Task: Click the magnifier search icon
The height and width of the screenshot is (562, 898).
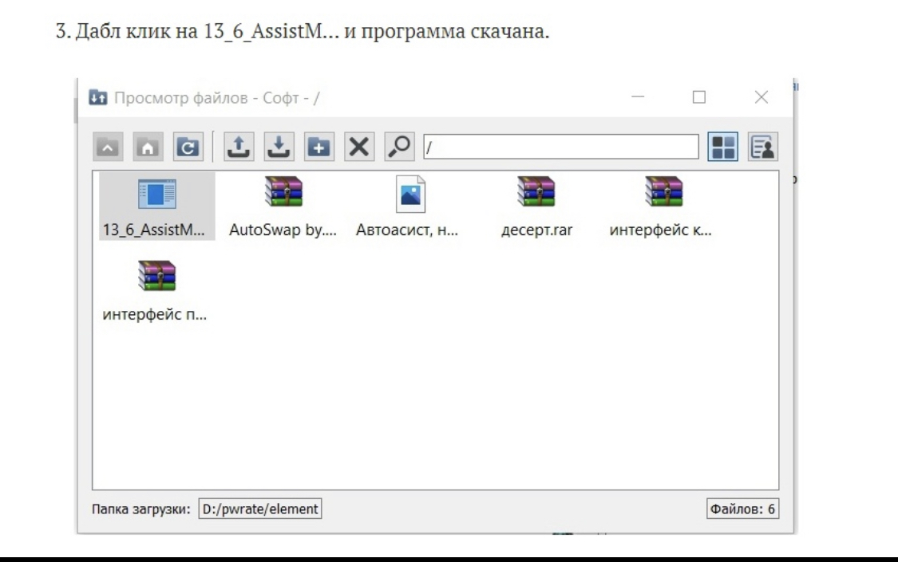Action: pyautogui.click(x=398, y=147)
